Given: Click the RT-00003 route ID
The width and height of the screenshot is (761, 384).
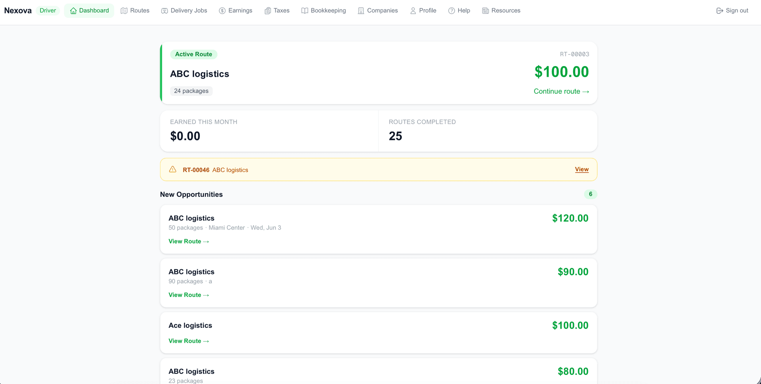Looking at the screenshot, I should 575,54.
